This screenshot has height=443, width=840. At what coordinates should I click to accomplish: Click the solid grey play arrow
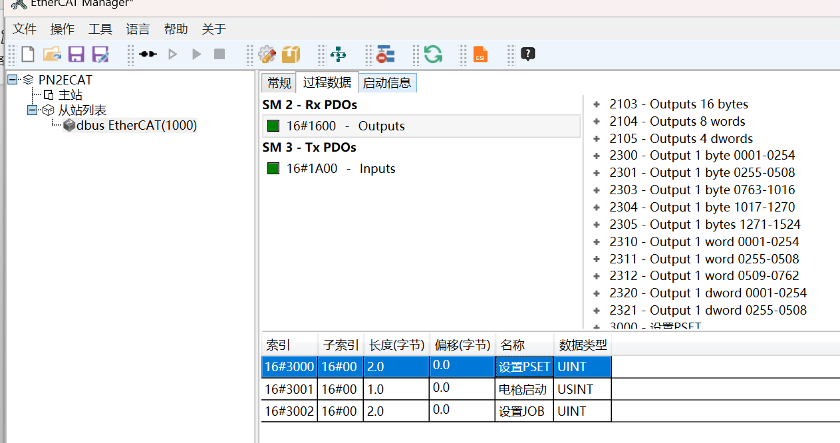click(x=196, y=54)
